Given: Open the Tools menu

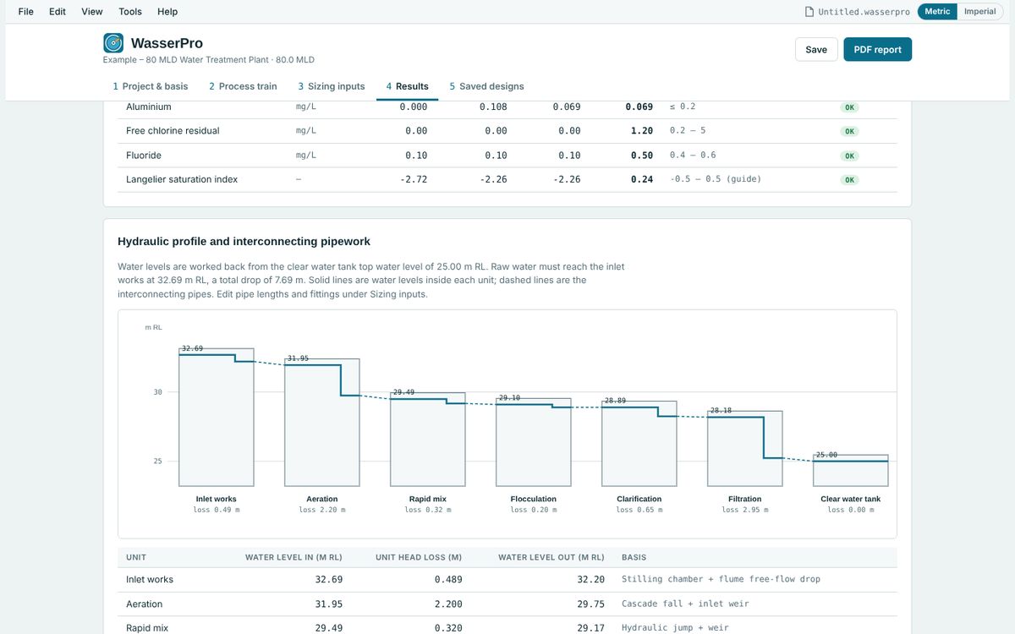Looking at the screenshot, I should click(x=130, y=12).
